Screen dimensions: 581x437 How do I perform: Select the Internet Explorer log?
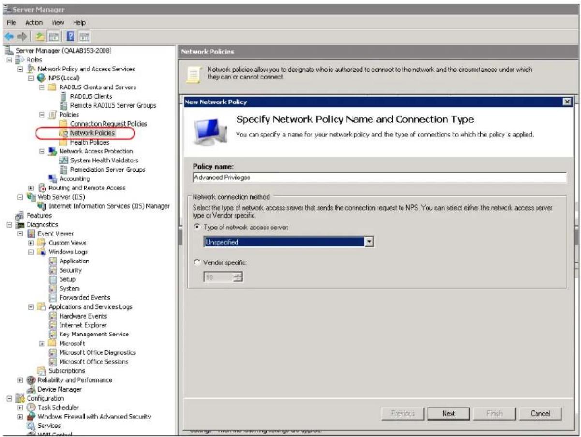click(x=83, y=325)
